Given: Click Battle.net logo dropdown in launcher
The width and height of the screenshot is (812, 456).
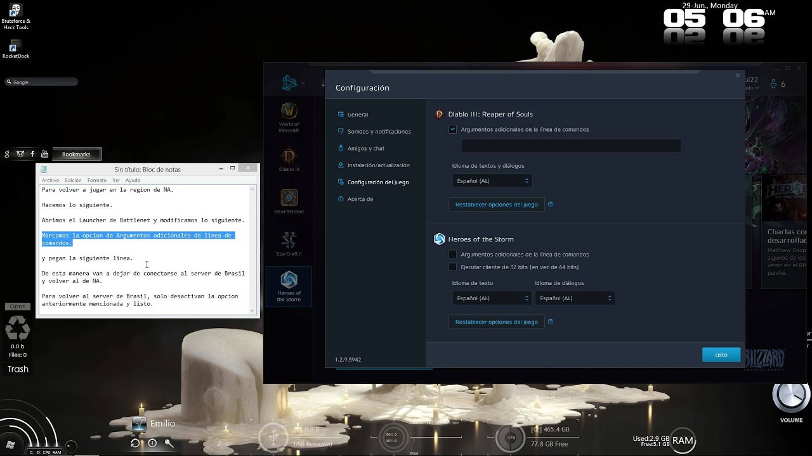Looking at the screenshot, I should pyautogui.click(x=294, y=83).
